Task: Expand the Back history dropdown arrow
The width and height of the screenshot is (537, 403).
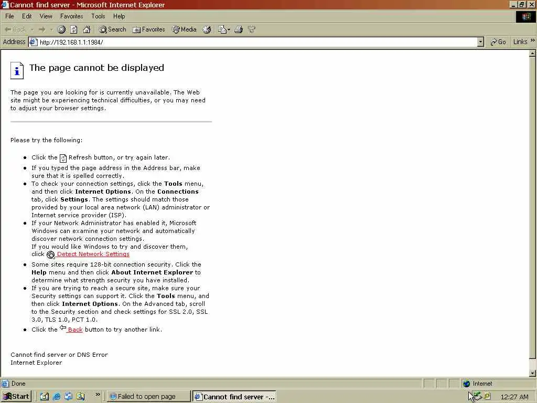Action: click(x=32, y=29)
